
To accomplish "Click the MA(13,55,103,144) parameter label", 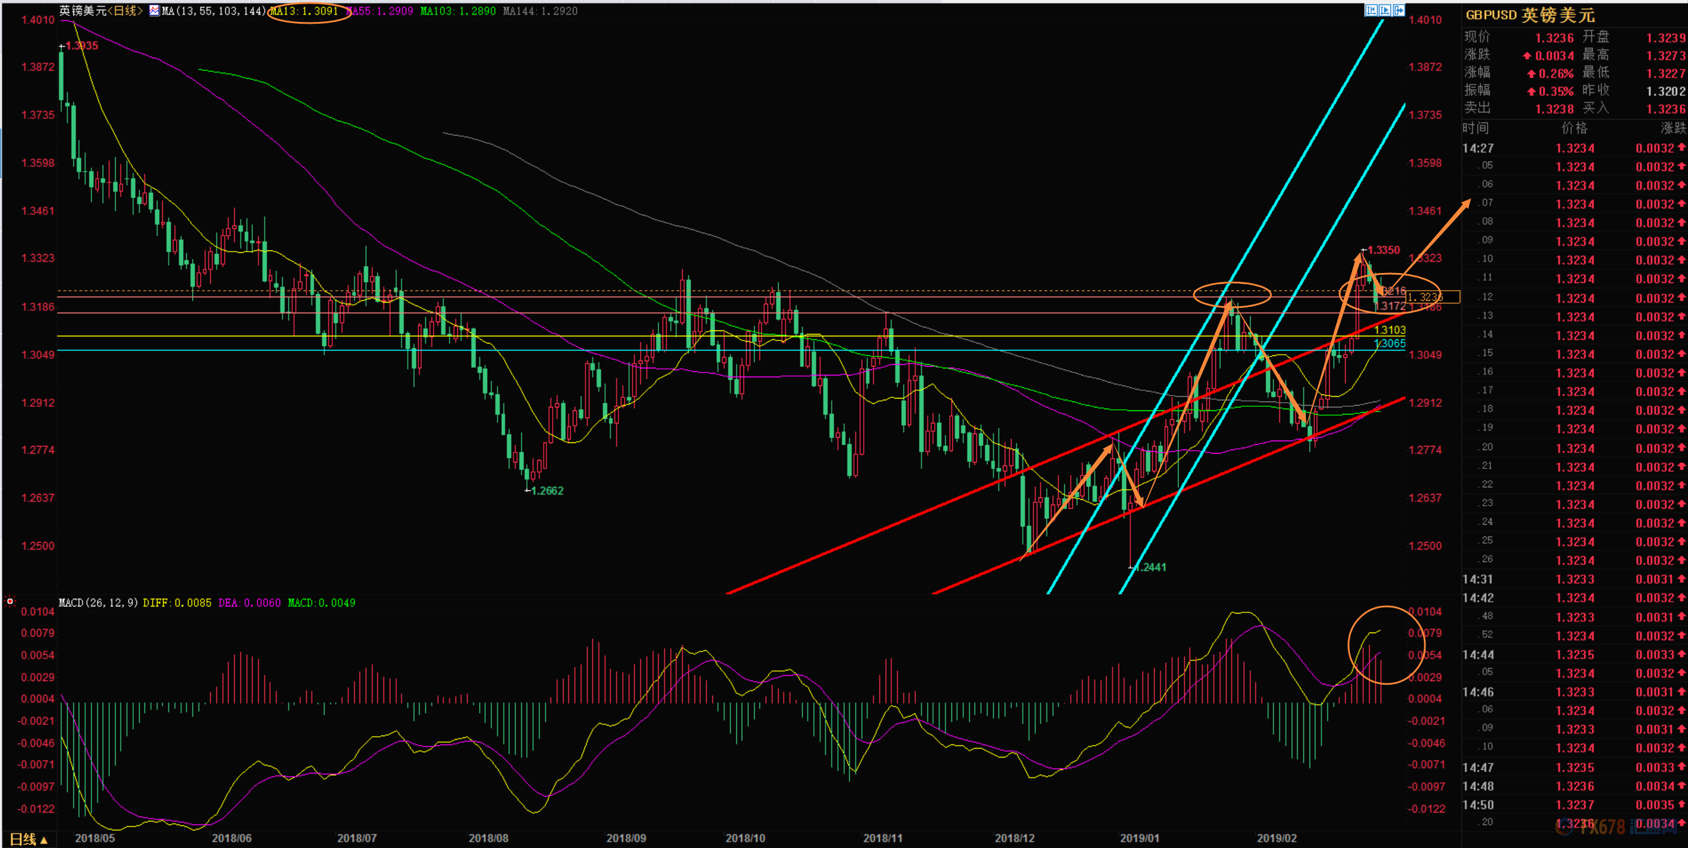I will 214,11.
